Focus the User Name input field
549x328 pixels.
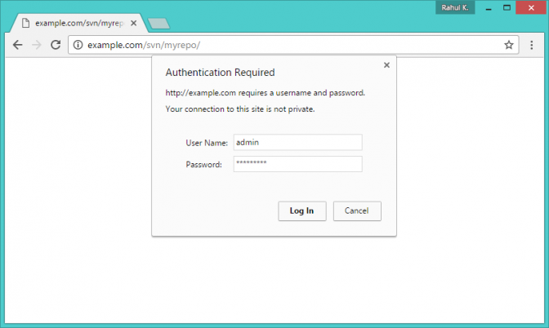click(x=298, y=142)
